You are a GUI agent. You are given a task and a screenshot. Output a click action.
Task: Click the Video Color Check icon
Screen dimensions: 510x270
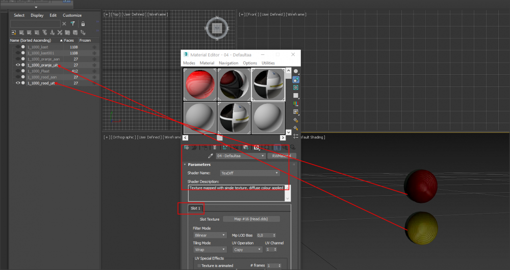(296, 104)
